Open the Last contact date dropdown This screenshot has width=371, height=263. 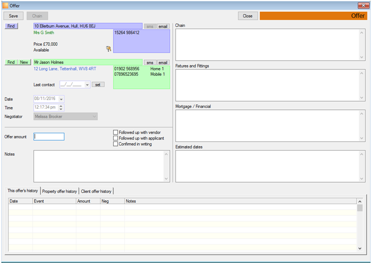click(87, 85)
